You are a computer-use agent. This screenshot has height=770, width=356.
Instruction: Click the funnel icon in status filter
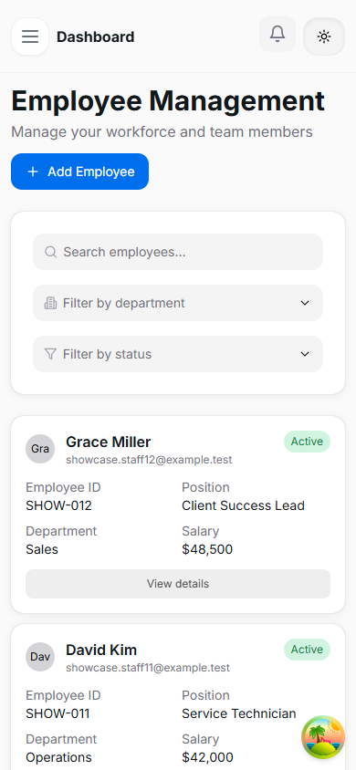pos(50,354)
